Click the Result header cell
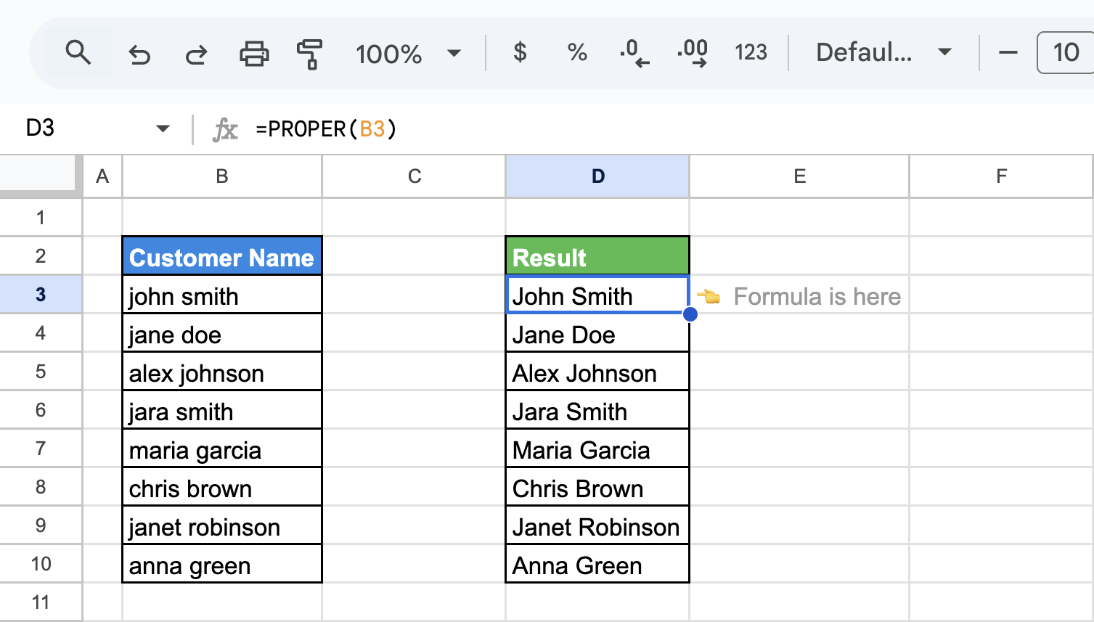 (597, 255)
